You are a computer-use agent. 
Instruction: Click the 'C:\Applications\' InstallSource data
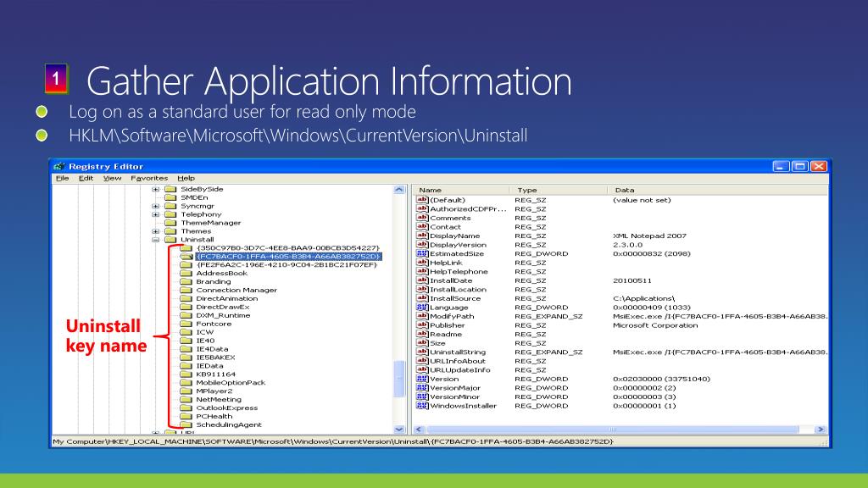(x=644, y=298)
